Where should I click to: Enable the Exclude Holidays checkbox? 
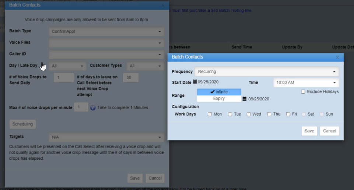(x=303, y=92)
